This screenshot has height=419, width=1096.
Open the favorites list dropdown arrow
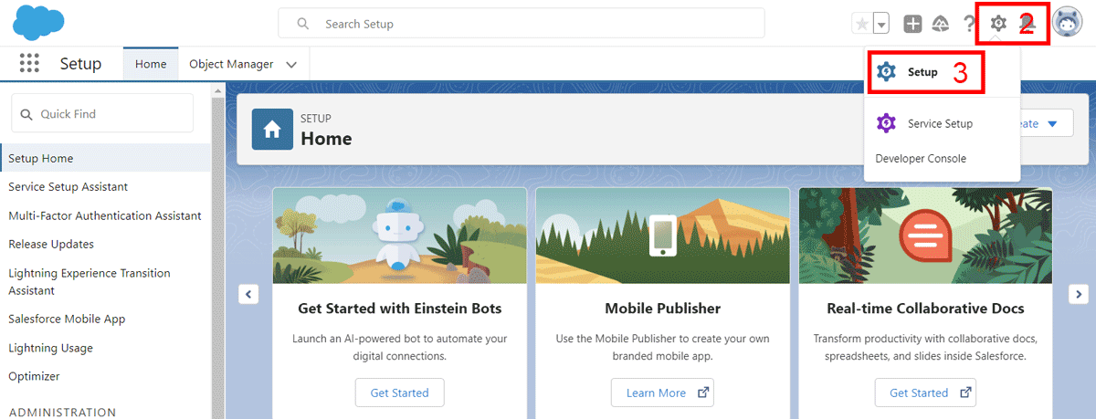[881, 24]
